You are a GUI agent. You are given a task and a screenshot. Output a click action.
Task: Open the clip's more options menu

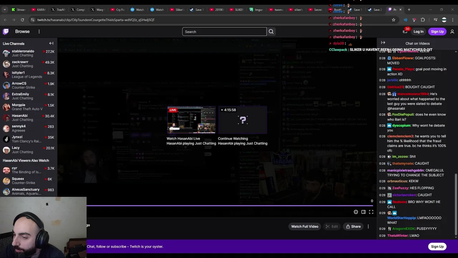pyautogui.click(x=368, y=226)
